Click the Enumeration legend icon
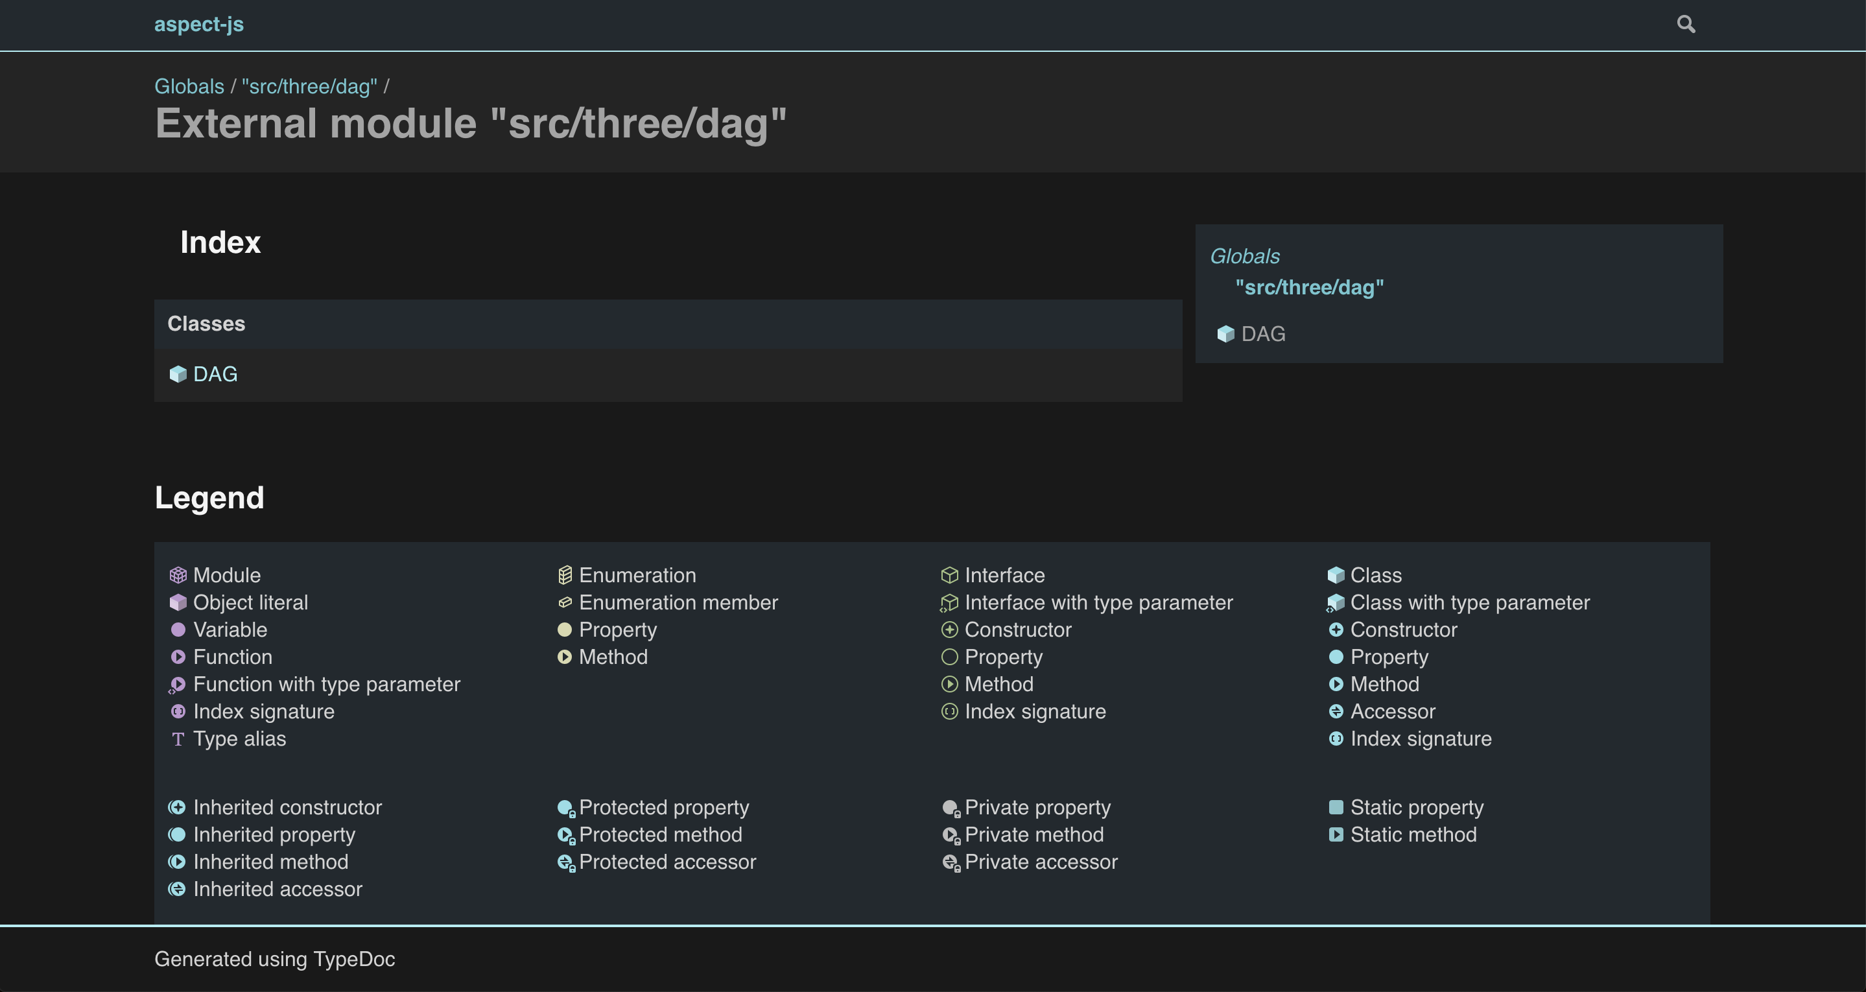This screenshot has height=992, width=1866. (x=565, y=575)
